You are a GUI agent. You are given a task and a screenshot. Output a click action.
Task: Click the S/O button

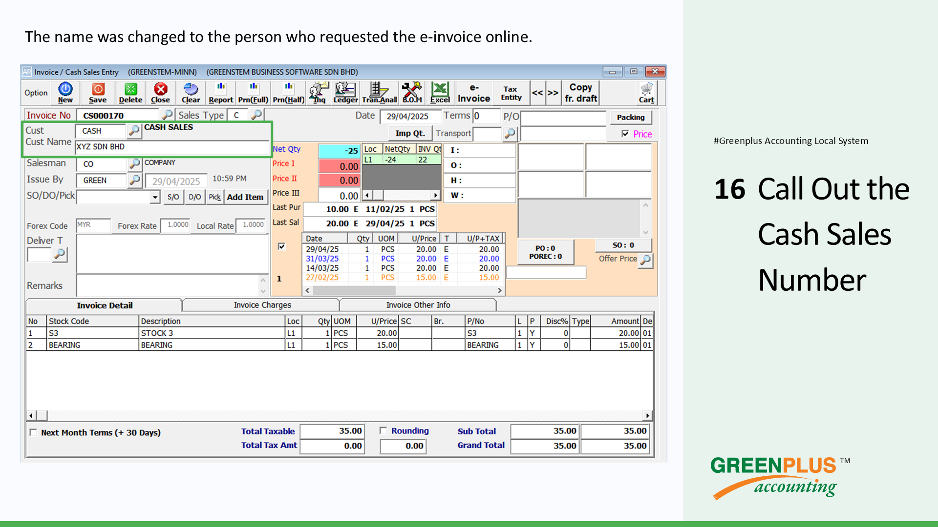(x=173, y=197)
